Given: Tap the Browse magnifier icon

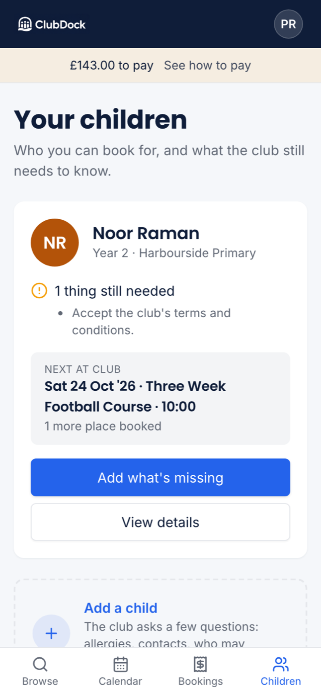Looking at the screenshot, I should pyautogui.click(x=40, y=664).
